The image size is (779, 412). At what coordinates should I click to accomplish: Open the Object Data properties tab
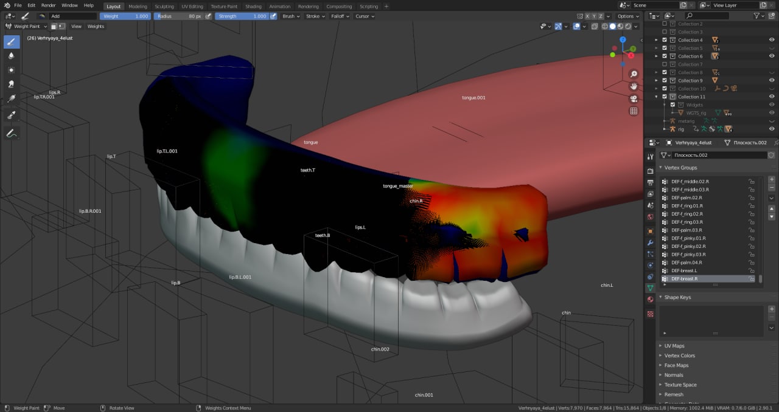click(x=650, y=288)
